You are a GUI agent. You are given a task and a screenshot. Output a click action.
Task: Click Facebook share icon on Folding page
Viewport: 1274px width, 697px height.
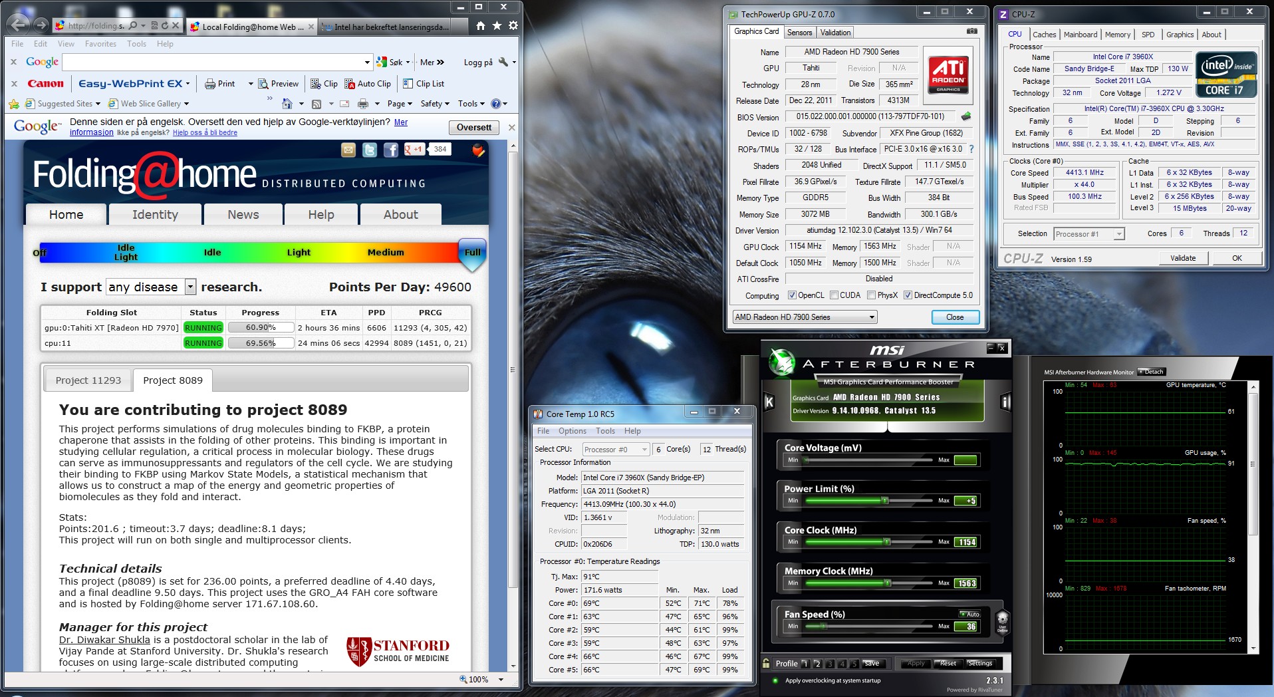(x=391, y=150)
